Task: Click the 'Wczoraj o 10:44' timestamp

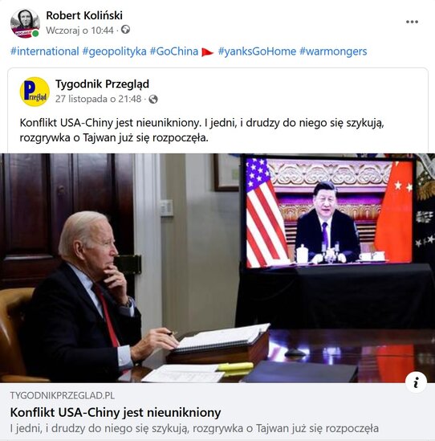Action: (79, 30)
